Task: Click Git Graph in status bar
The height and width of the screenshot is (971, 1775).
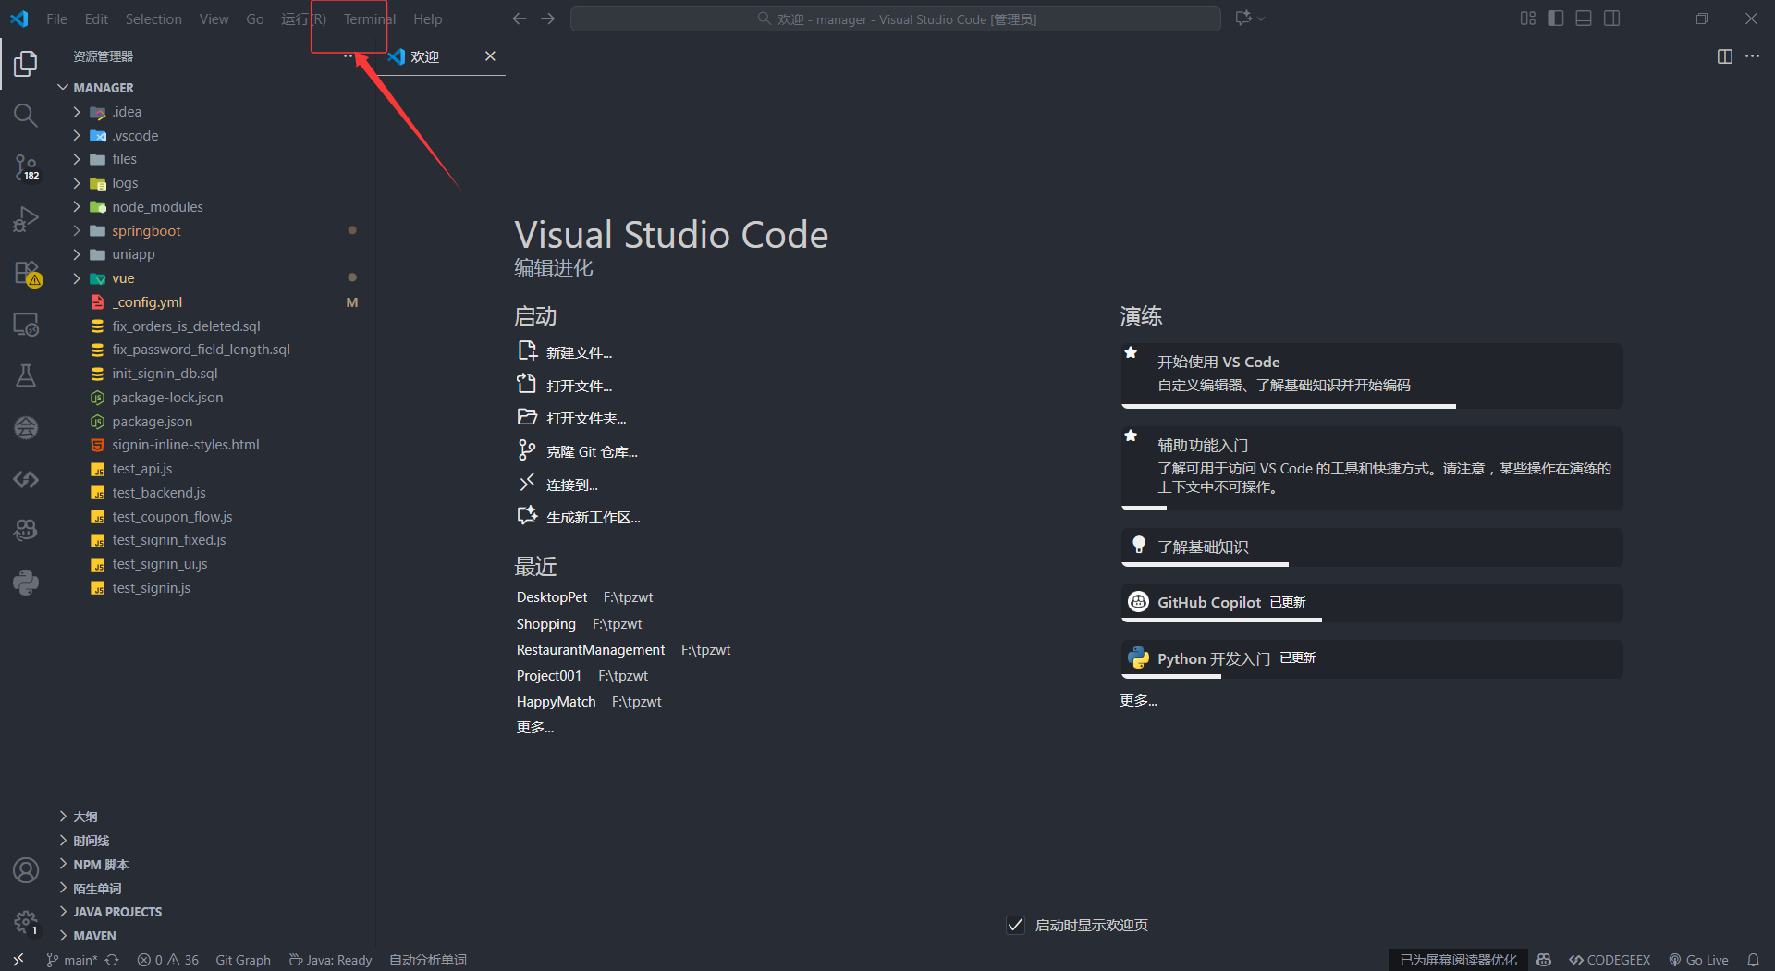Action: click(x=243, y=960)
